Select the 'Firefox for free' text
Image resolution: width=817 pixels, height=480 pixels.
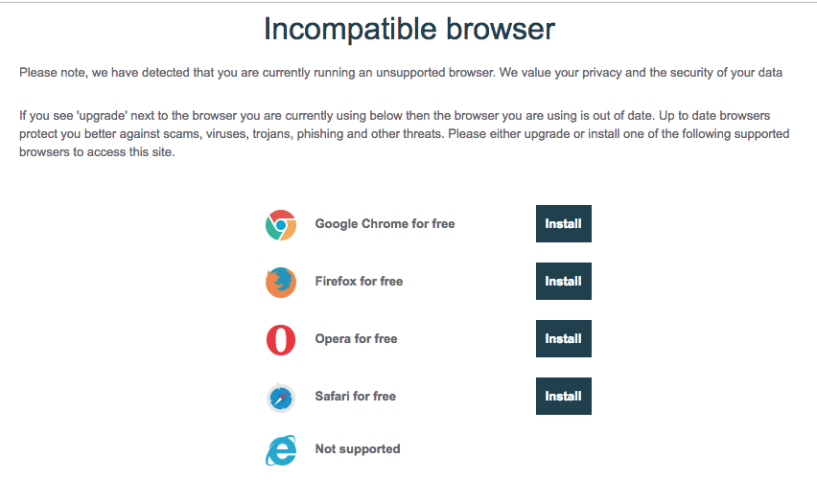click(359, 282)
